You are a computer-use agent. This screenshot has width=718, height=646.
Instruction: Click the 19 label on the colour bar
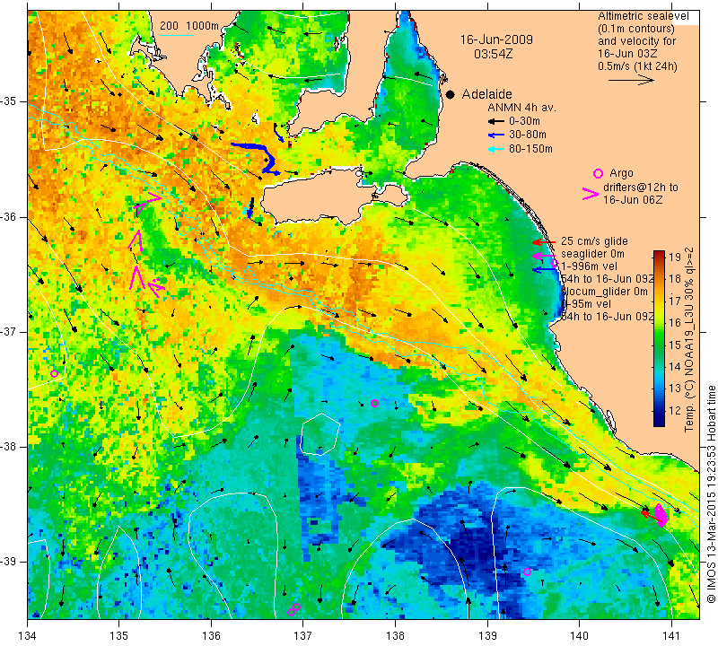point(675,257)
